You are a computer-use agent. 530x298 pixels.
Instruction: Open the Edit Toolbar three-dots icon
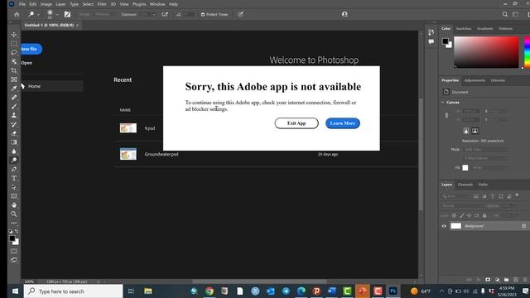tap(14, 223)
